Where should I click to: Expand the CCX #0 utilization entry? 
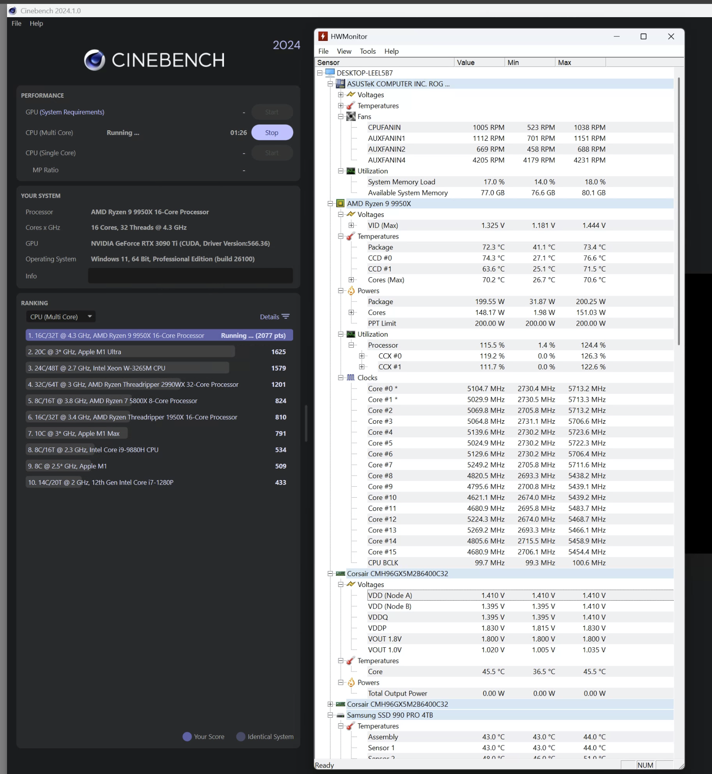[362, 356]
